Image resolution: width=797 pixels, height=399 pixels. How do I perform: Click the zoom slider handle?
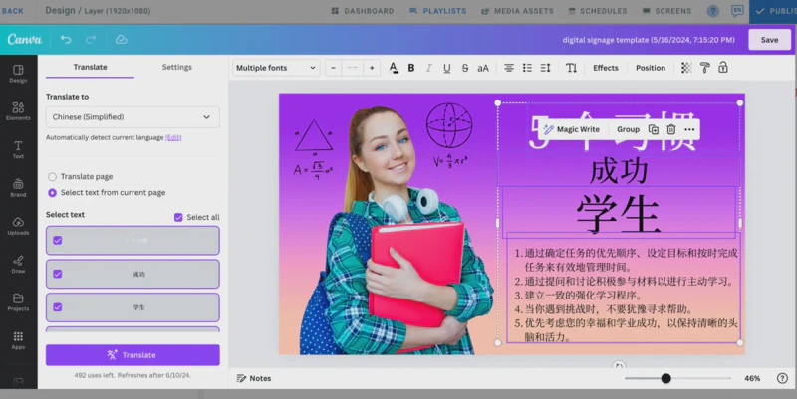665,378
